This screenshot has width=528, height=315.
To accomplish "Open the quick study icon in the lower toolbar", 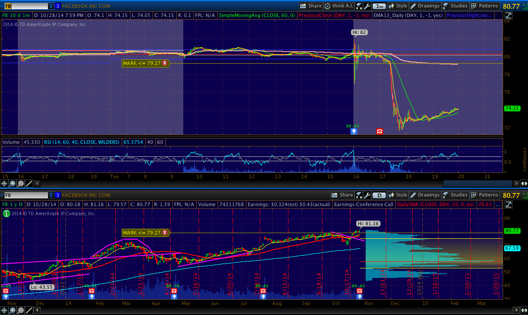I will click(x=360, y=195).
